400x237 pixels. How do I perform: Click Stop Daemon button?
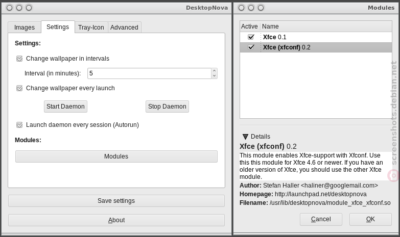(167, 107)
